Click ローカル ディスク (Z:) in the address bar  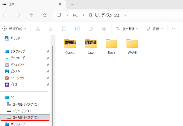(x=104, y=15)
